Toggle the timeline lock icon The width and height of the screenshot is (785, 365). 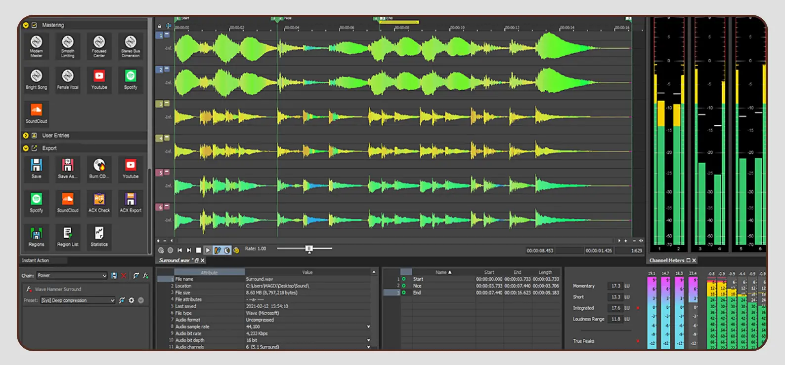159,26
